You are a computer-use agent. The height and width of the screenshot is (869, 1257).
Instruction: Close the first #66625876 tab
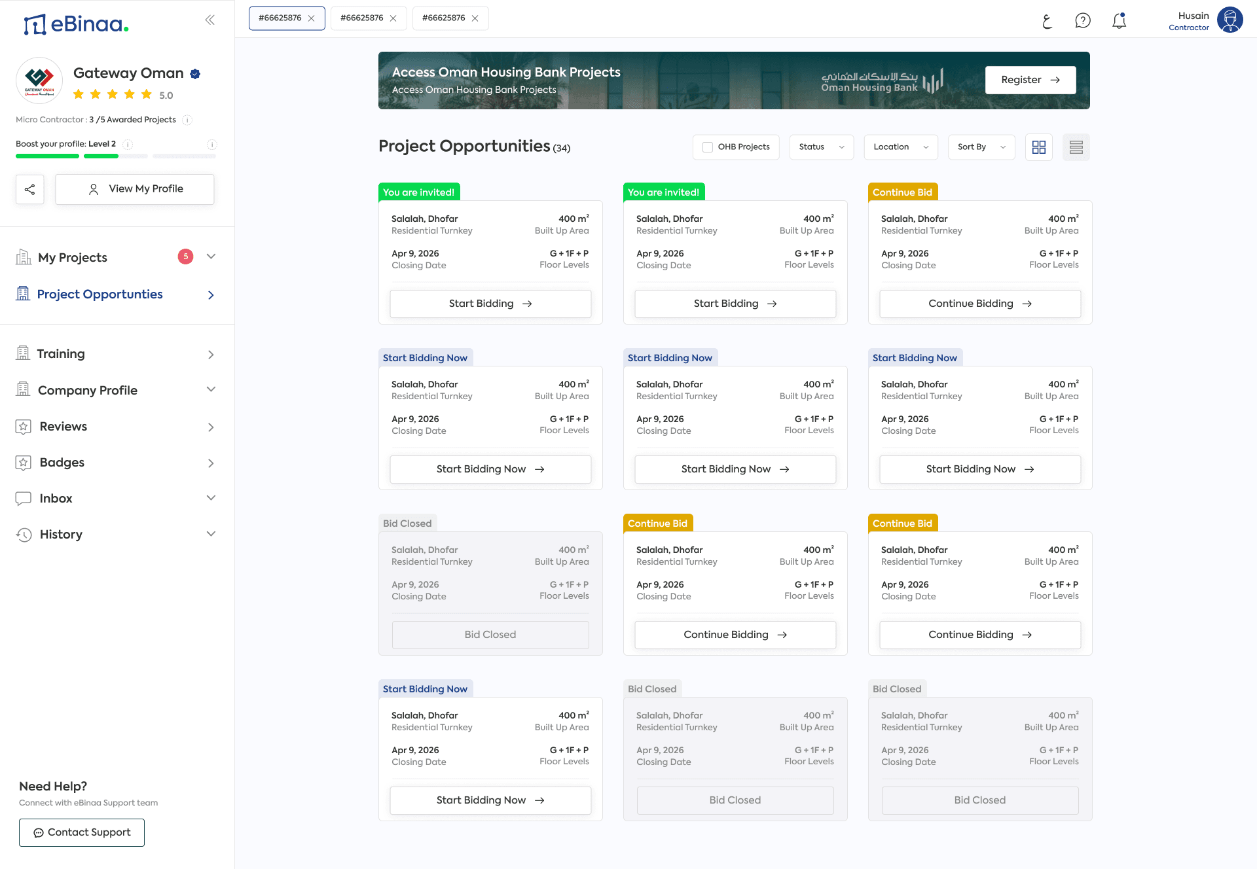[x=312, y=18]
